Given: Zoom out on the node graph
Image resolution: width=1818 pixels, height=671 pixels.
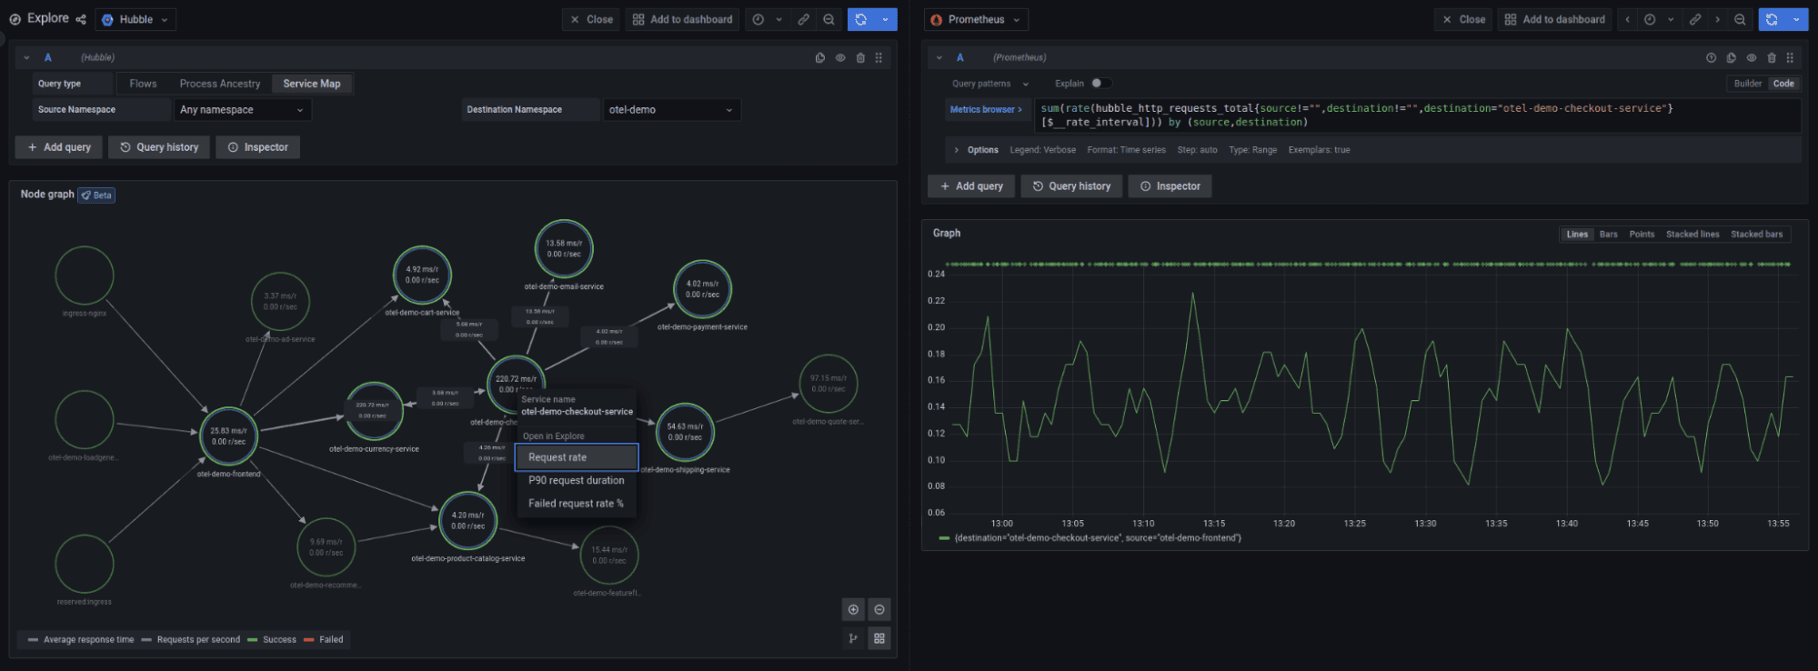Looking at the screenshot, I should pyautogui.click(x=879, y=610).
